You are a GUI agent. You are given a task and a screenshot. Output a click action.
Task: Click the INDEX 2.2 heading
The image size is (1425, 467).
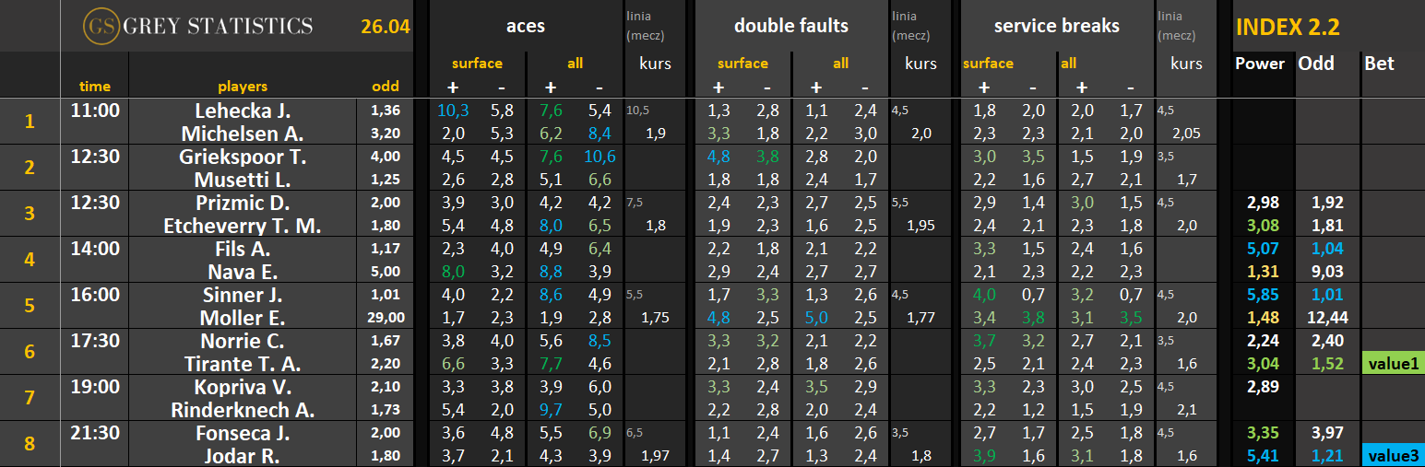(x=1287, y=27)
